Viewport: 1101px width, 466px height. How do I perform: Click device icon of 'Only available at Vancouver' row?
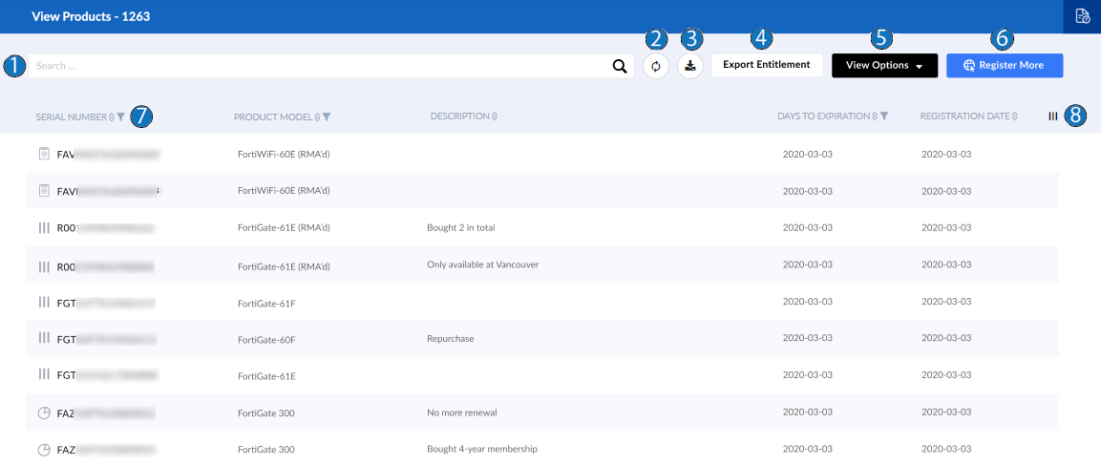pos(44,266)
